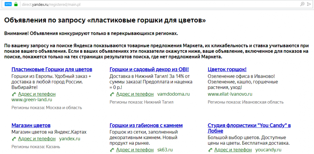Click the www.green-land.ru domain text
Image resolution: width=314 pixels, height=154 pixels.
point(32,100)
